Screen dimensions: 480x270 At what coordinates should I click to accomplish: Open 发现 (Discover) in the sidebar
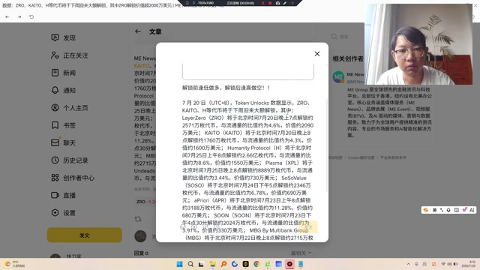(63, 37)
